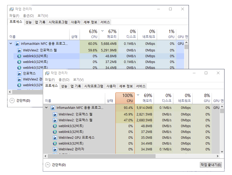The height and width of the screenshot is (175, 232).
Task: Click icon of WebView2 row using 47.0% CPU
Action: [x=55, y=120]
